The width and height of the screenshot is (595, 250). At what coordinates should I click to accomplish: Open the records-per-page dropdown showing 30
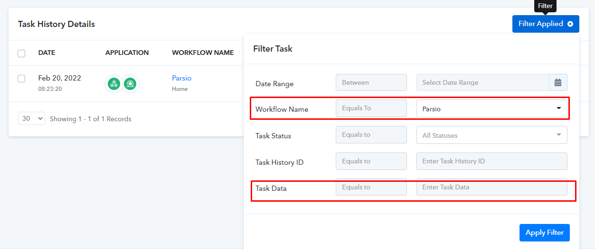[31, 118]
